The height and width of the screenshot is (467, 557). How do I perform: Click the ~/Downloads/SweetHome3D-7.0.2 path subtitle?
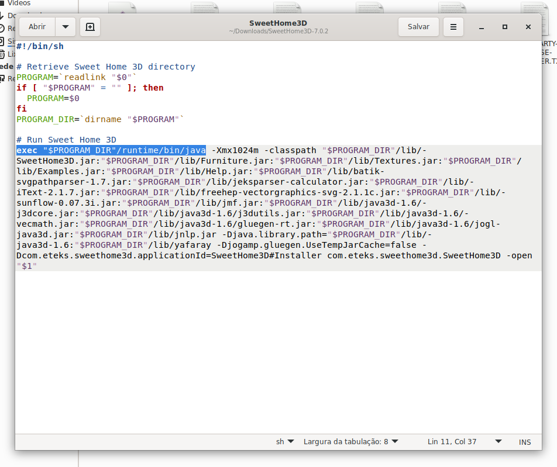pyautogui.click(x=278, y=31)
